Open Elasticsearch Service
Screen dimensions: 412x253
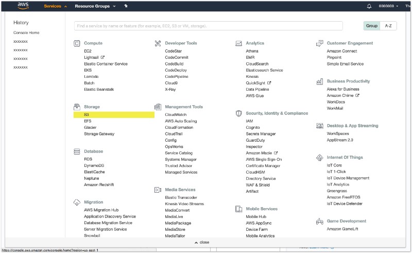click(x=264, y=70)
